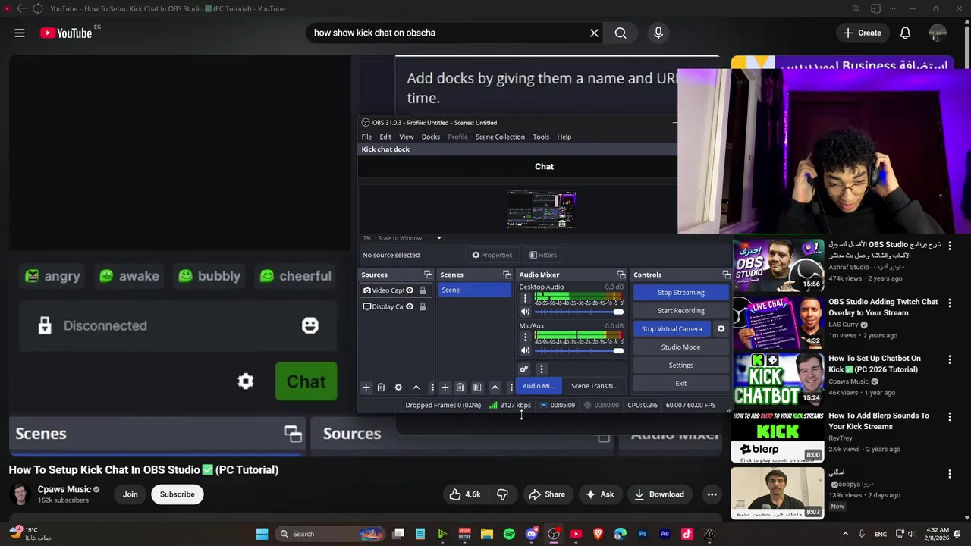Mute Mic/Aux speaker icon
This screenshot has height=546, width=971.
[x=525, y=350]
